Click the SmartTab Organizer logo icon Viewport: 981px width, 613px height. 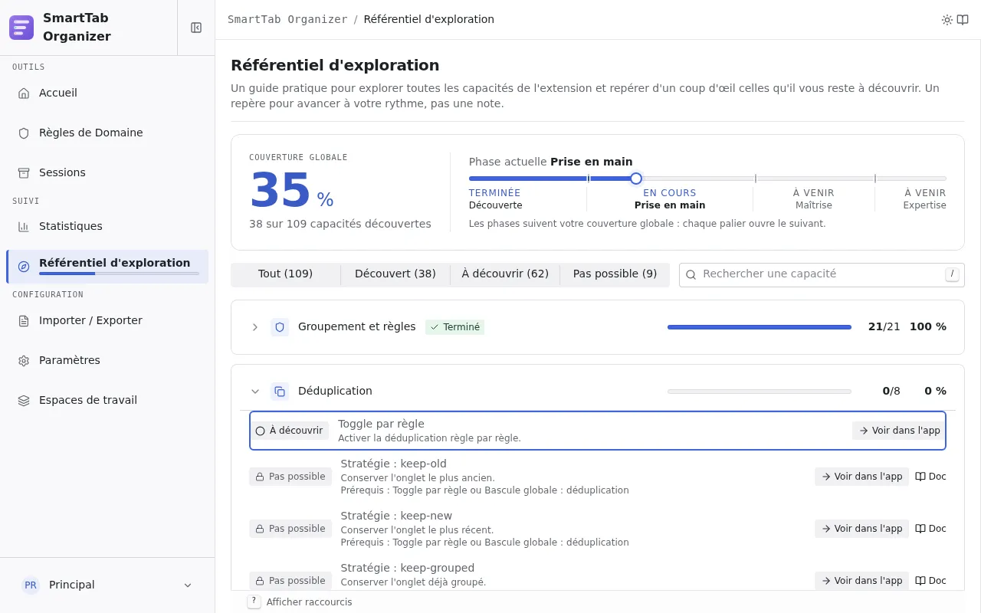click(21, 28)
